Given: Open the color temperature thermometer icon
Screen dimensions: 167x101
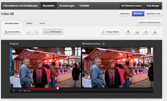Looking at the screenshot, I should click(155, 32).
